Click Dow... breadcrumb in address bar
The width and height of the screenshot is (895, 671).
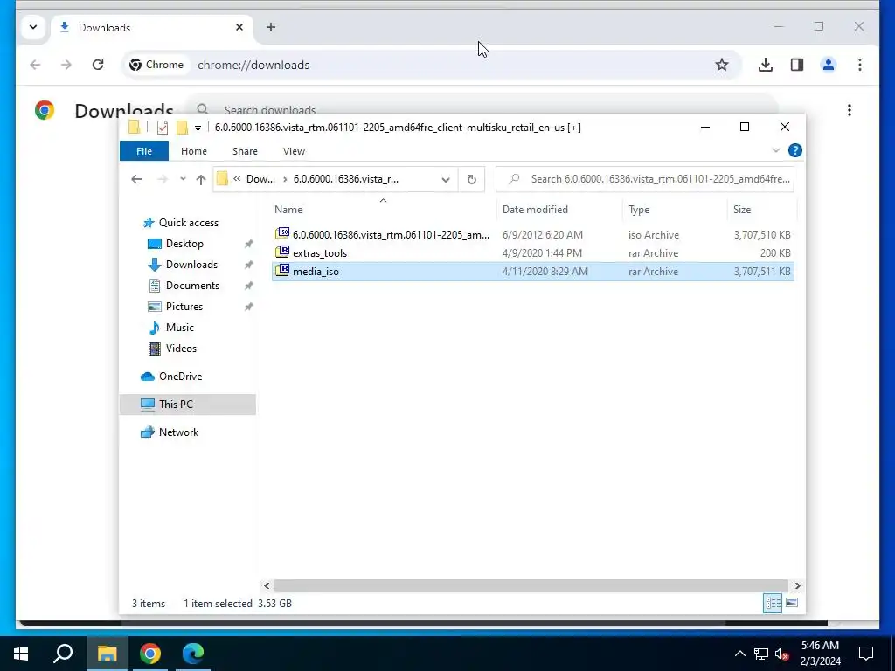(x=260, y=179)
